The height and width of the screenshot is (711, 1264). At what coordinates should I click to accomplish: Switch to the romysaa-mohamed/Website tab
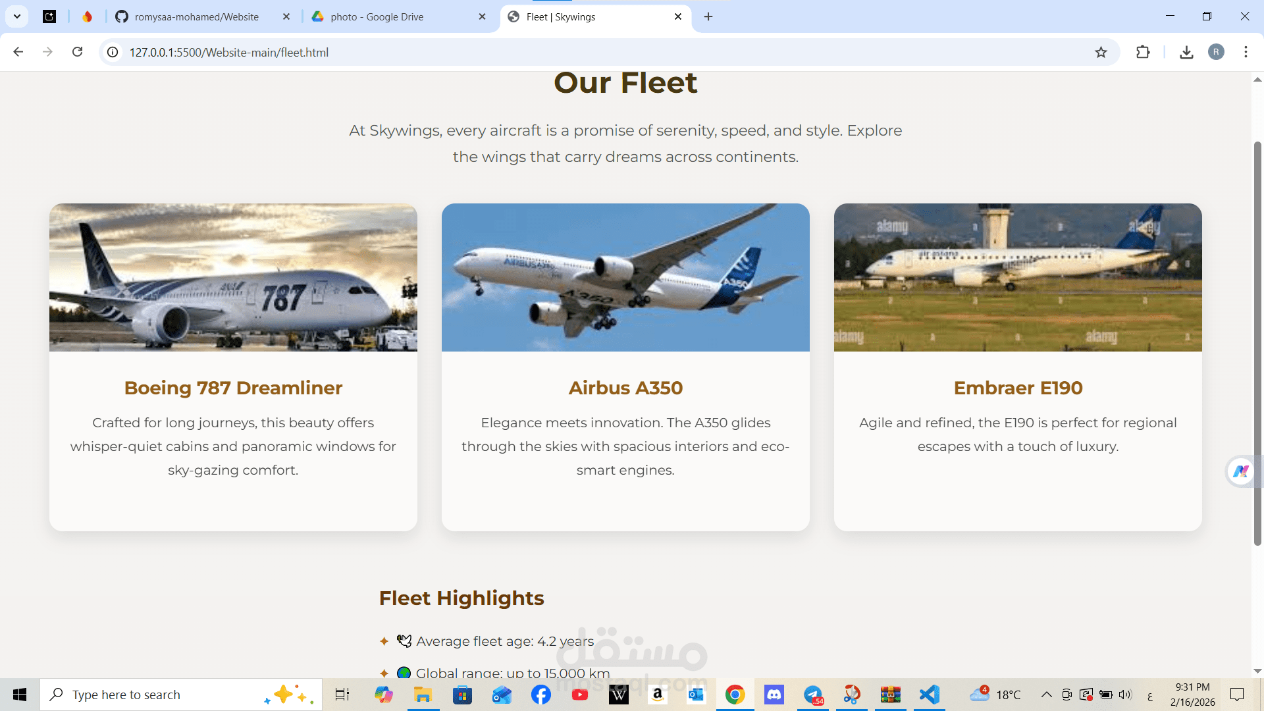pos(196,16)
